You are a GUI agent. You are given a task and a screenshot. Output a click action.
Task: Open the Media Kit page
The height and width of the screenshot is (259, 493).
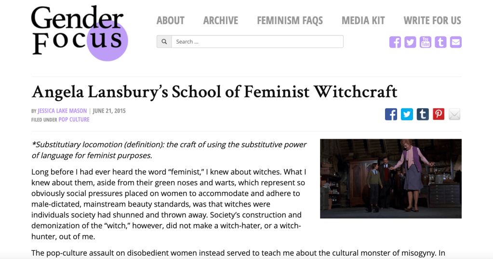point(363,21)
